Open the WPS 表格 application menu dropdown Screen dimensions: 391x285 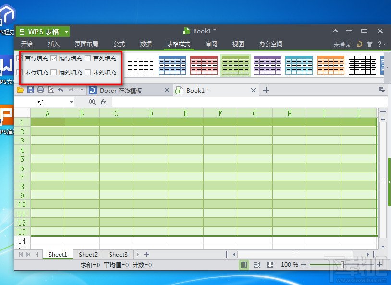(66, 32)
